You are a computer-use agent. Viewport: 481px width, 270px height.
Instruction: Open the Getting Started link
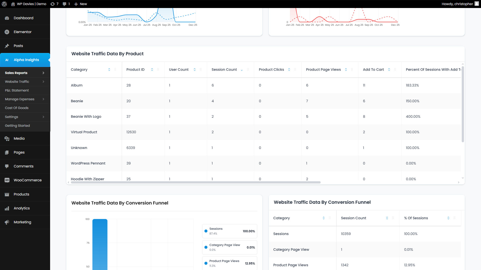17,126
